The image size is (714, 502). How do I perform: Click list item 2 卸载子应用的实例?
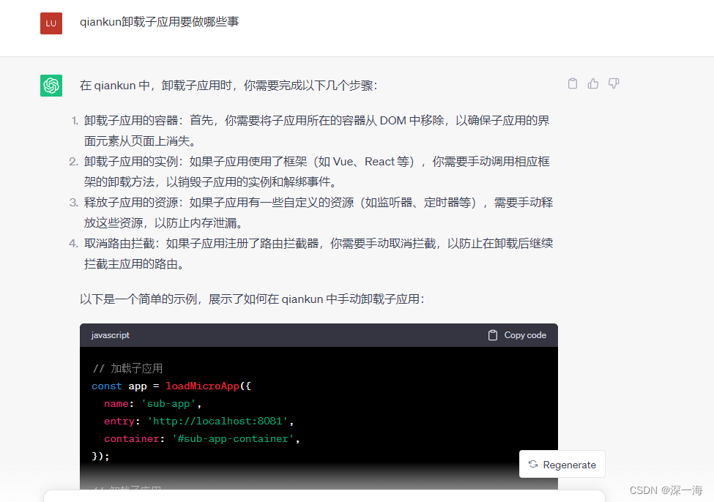(317, 171)
